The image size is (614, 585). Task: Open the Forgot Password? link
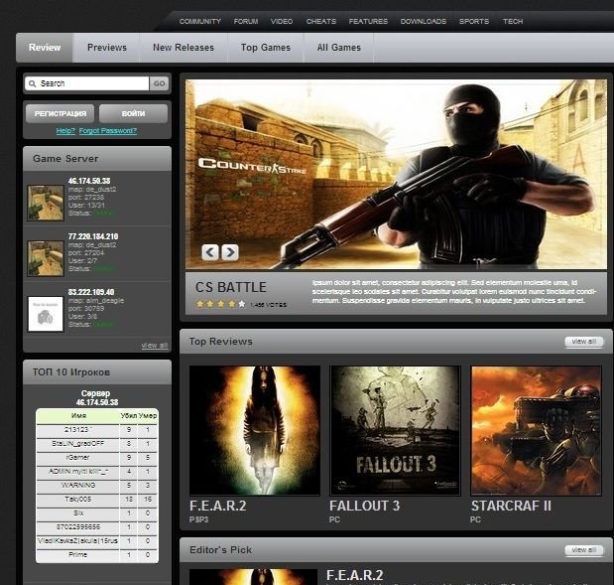coord(108,130)
